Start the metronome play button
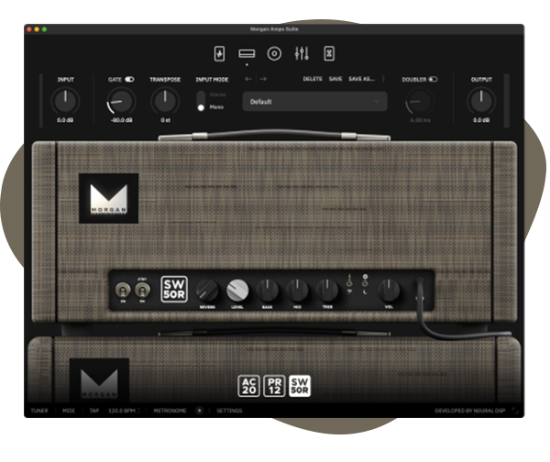This screenshot has width=550, height=462. click(x=199, y=411)
